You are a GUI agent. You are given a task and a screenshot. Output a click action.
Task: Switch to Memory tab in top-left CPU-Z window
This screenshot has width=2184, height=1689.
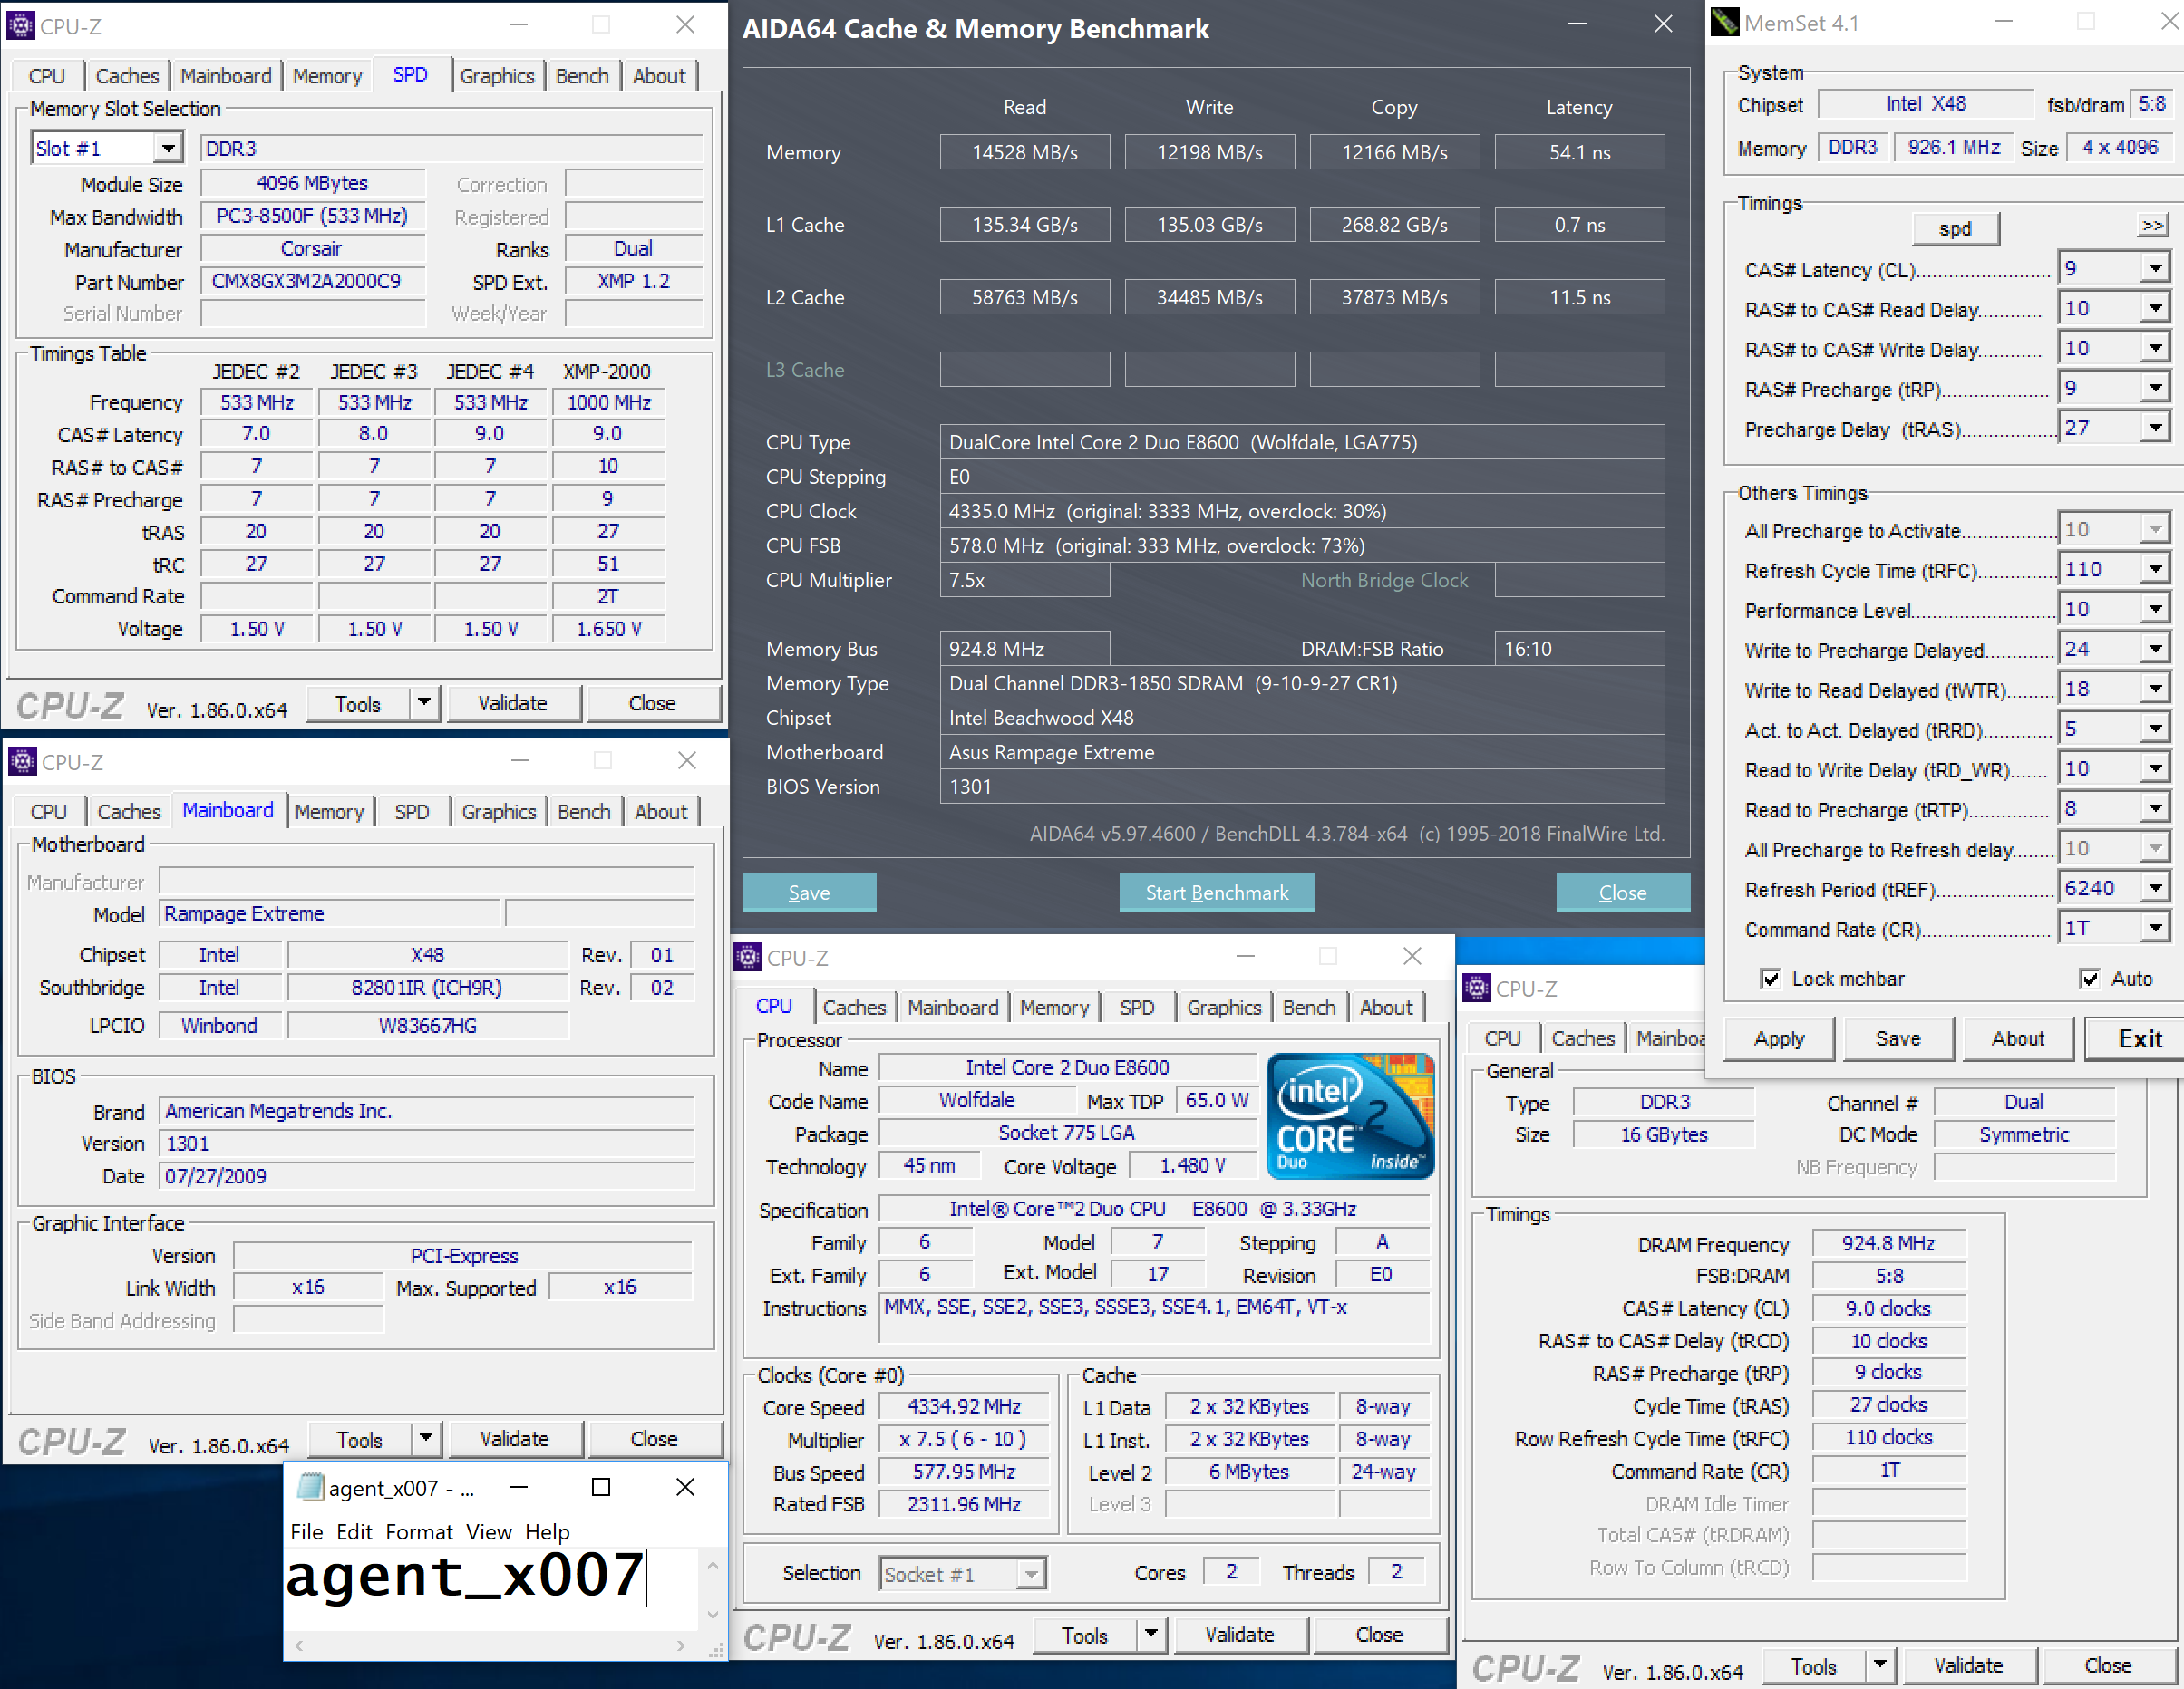327,76
